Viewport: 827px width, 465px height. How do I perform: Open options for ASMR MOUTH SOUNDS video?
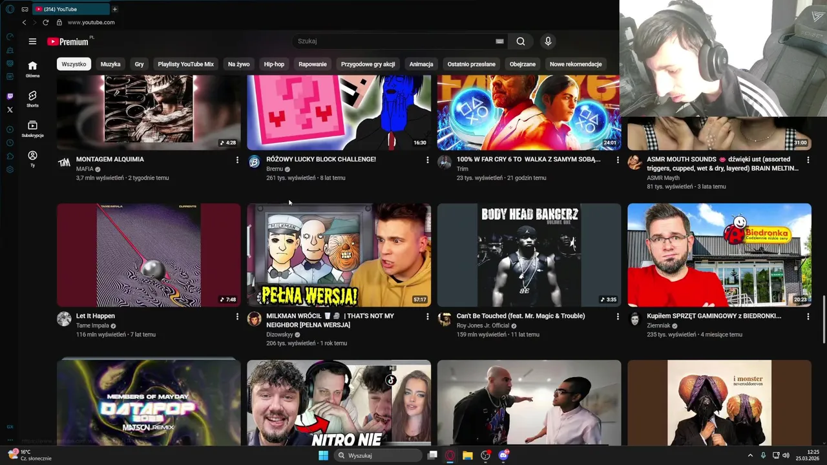pyautogui.click(x=808, y=160)
